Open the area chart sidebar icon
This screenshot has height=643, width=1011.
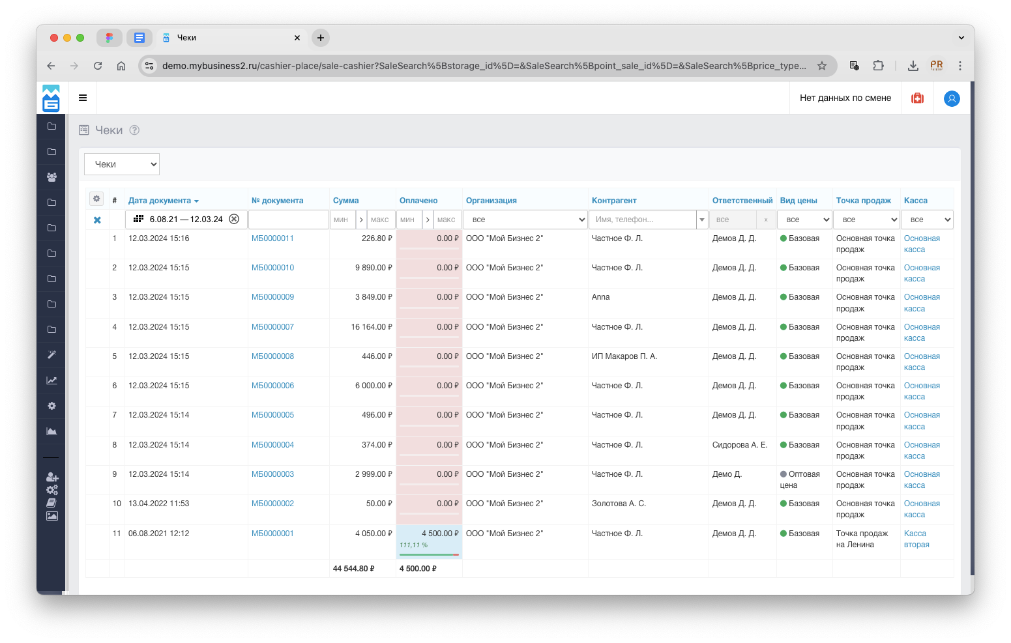[51, 431]
